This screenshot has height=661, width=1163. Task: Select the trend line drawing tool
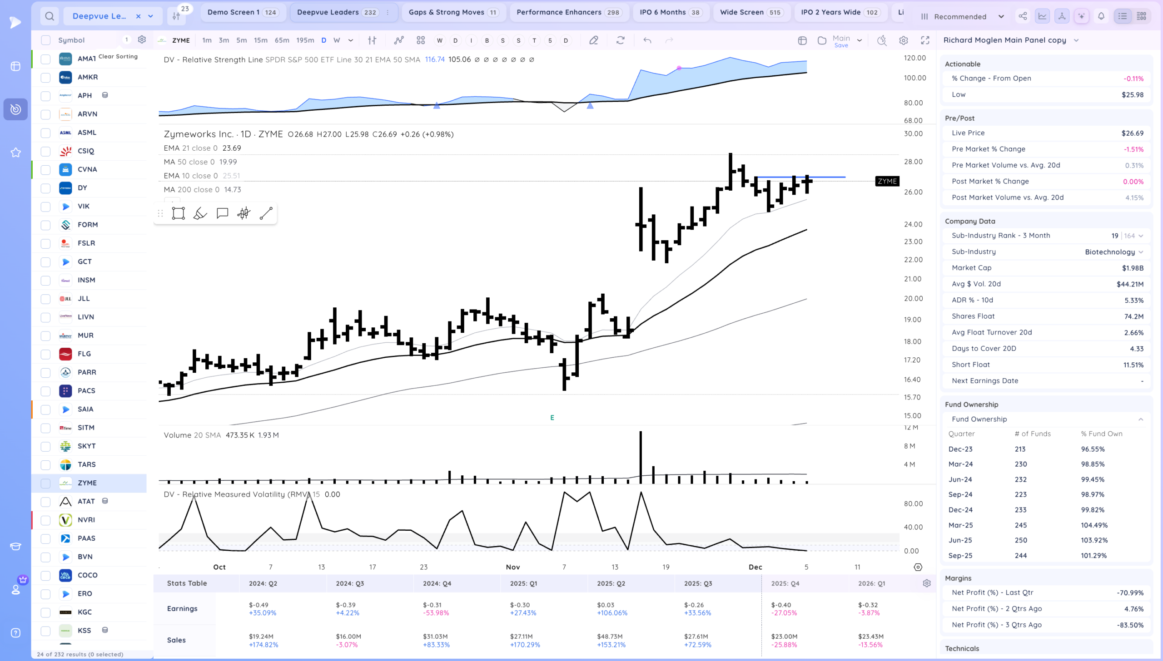[x=266, y=213]
